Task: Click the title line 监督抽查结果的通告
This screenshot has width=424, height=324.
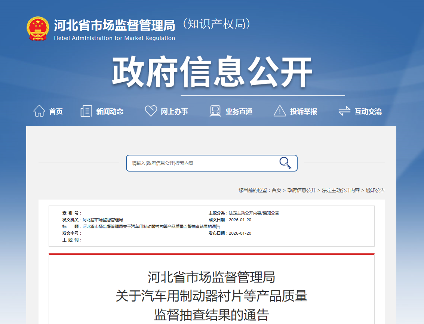Action: point(212,315)
